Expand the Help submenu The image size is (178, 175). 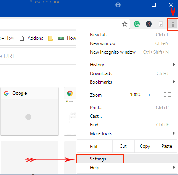(x=127, y=168)
